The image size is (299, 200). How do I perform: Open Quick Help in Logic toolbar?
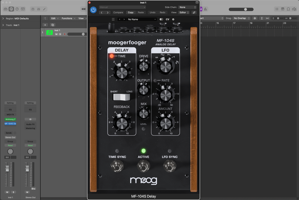pyautogui.click(x=17, y=9)
